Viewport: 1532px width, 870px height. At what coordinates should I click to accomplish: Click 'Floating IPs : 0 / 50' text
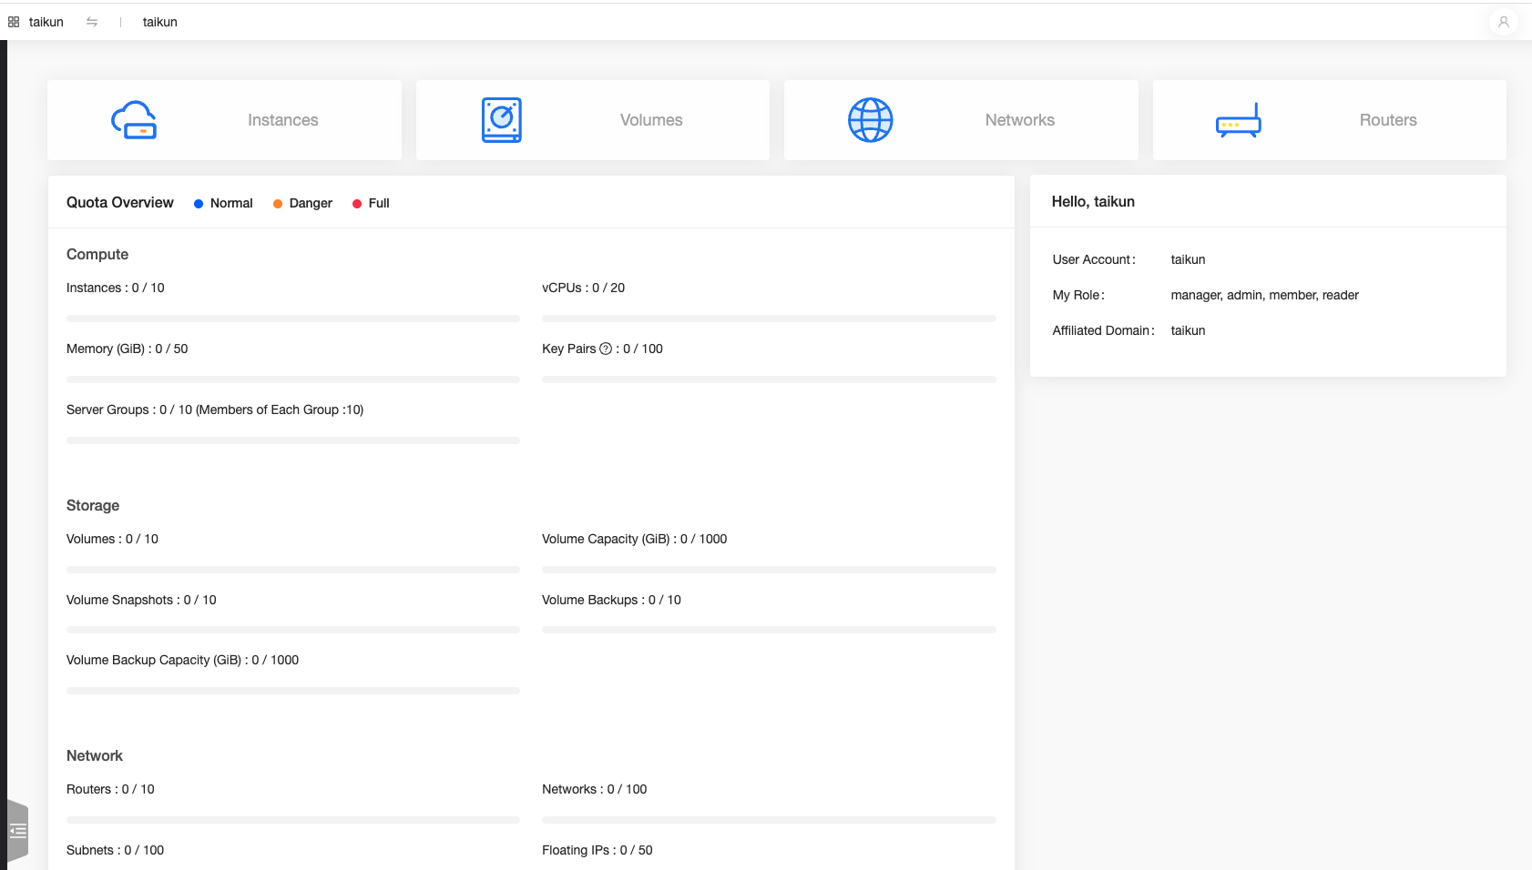[x=597, y=850]
